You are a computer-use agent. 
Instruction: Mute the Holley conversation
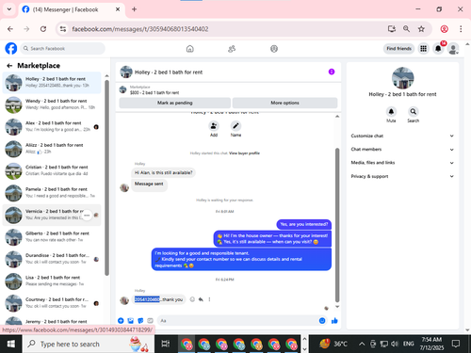(x=391, y=111)
